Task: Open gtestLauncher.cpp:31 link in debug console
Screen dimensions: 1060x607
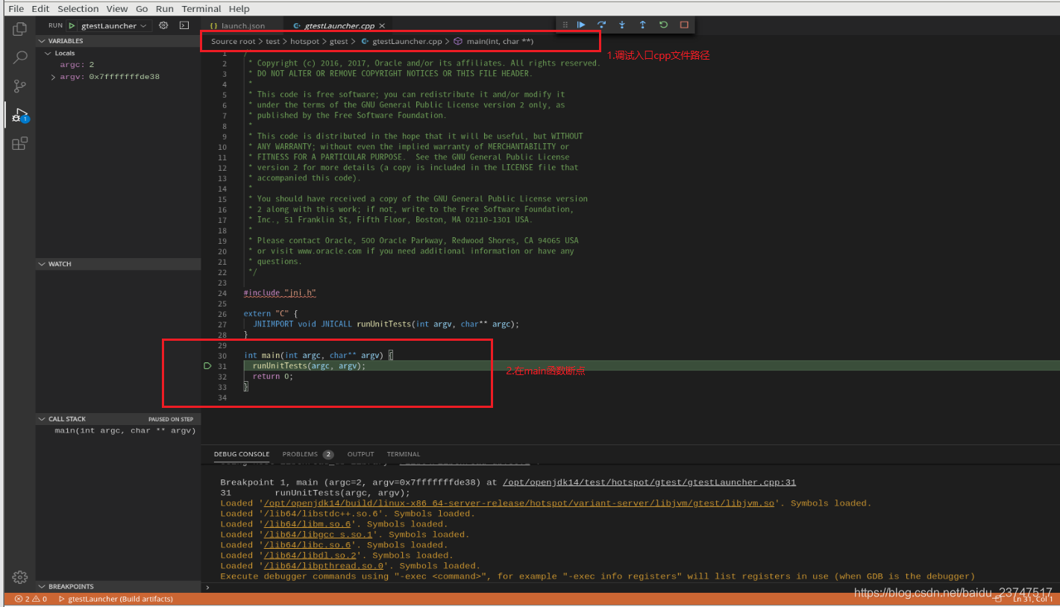Action: point(650,482)
